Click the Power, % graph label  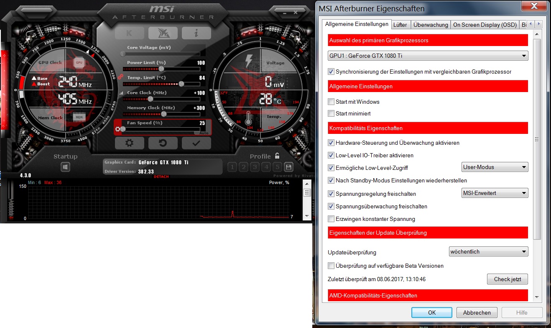pos(279,183)
